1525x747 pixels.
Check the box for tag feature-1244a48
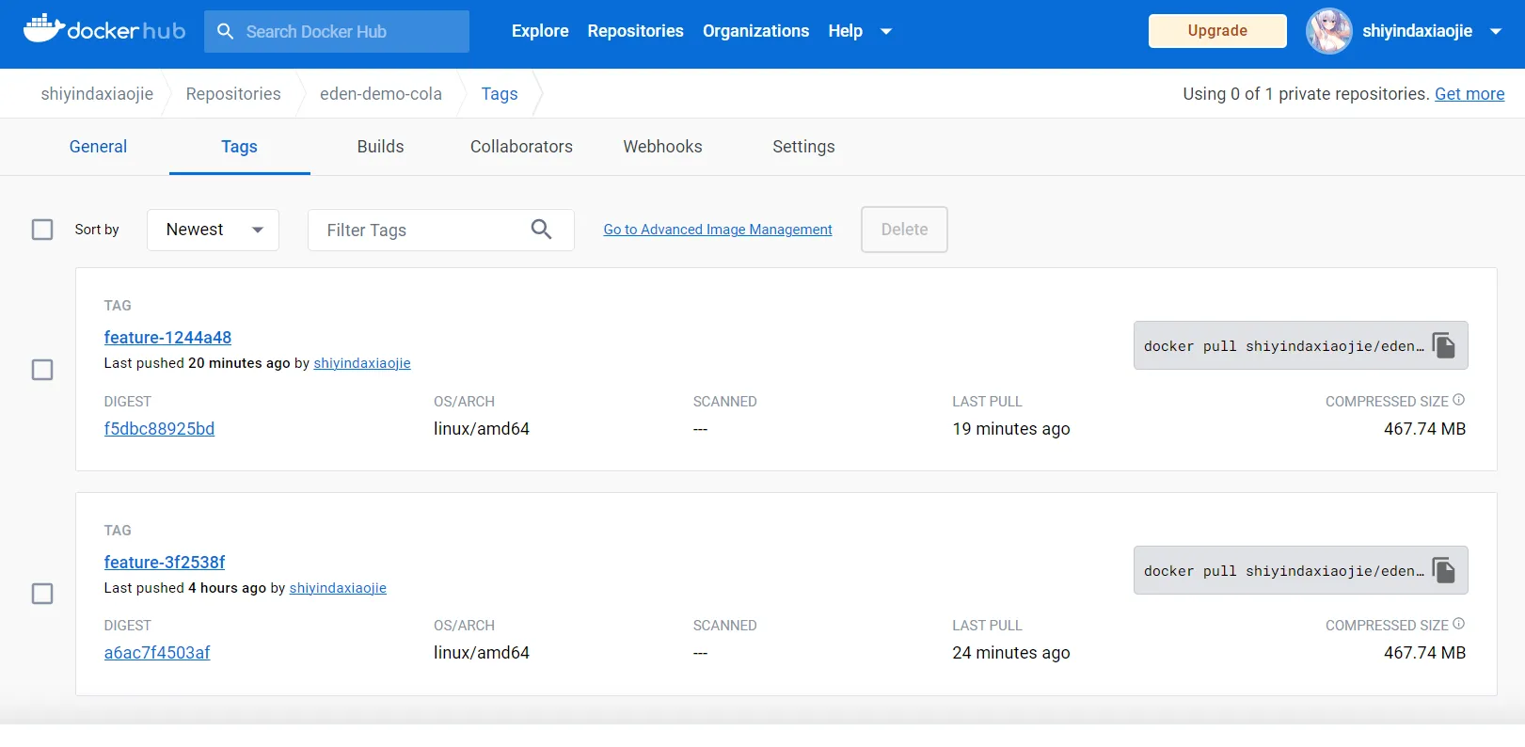point(42,370)
